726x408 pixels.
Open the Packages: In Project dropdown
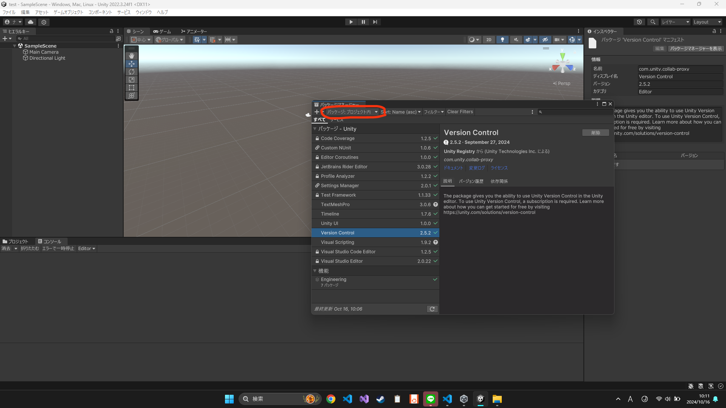(x=352, y=112)
